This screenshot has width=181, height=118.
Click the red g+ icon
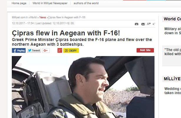pos(60,50)
